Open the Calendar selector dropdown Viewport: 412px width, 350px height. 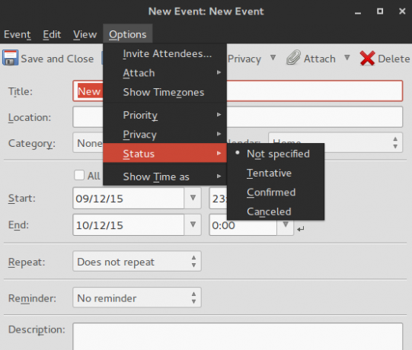[335, 142]
